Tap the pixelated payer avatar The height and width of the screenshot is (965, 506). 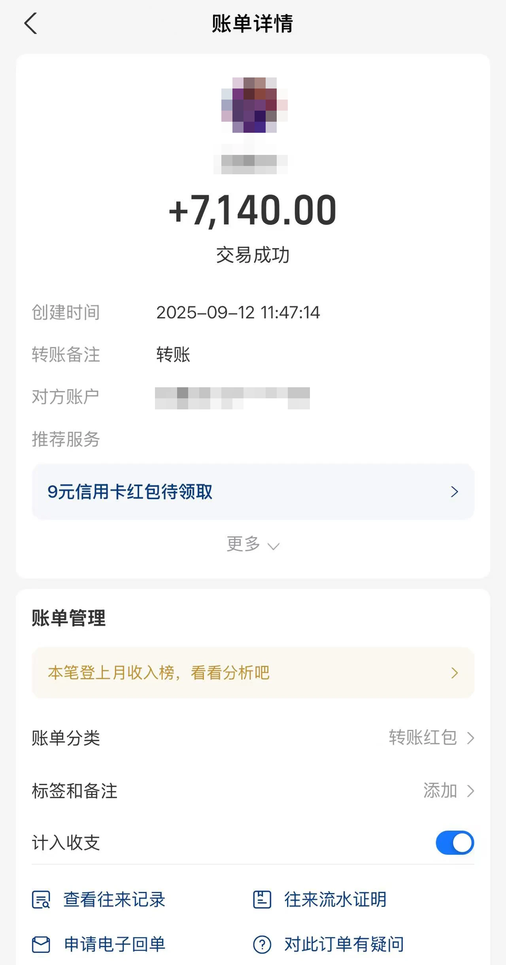(x=254, y=105)
